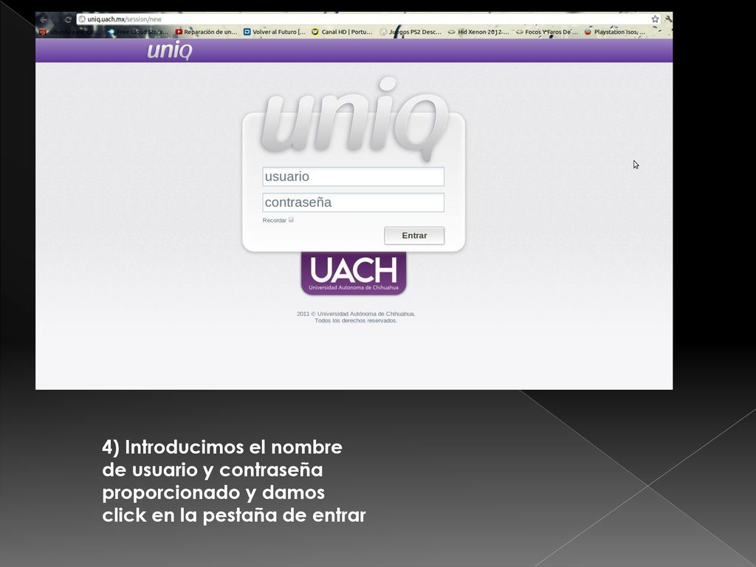Tick the Recordar checkbox
The height and width of the screenshot is (567, 756).
291,220
